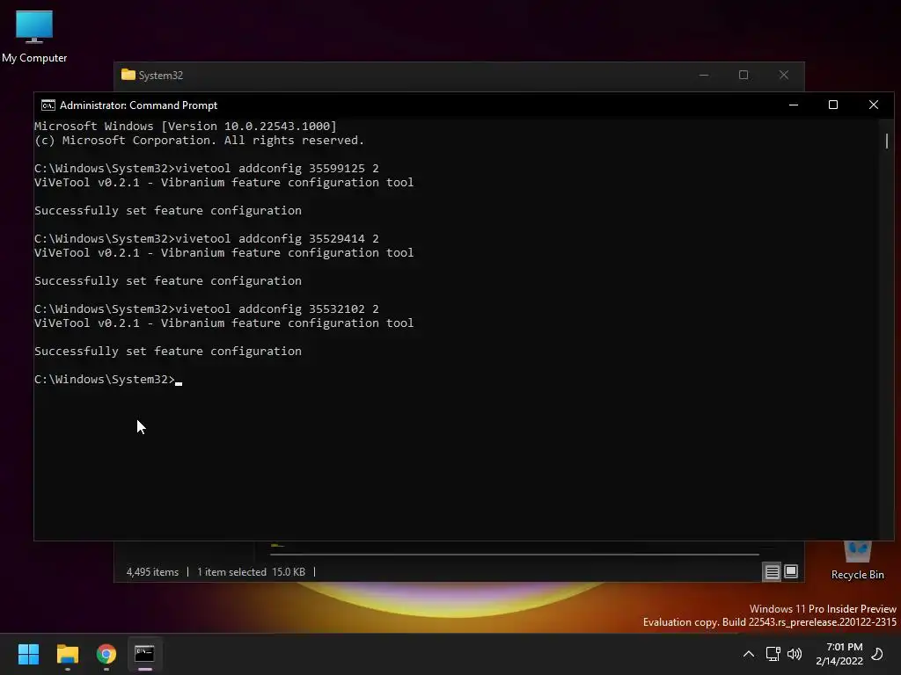Open the network status tray icon
The image size is (901, 675).
tap(773, 654)
